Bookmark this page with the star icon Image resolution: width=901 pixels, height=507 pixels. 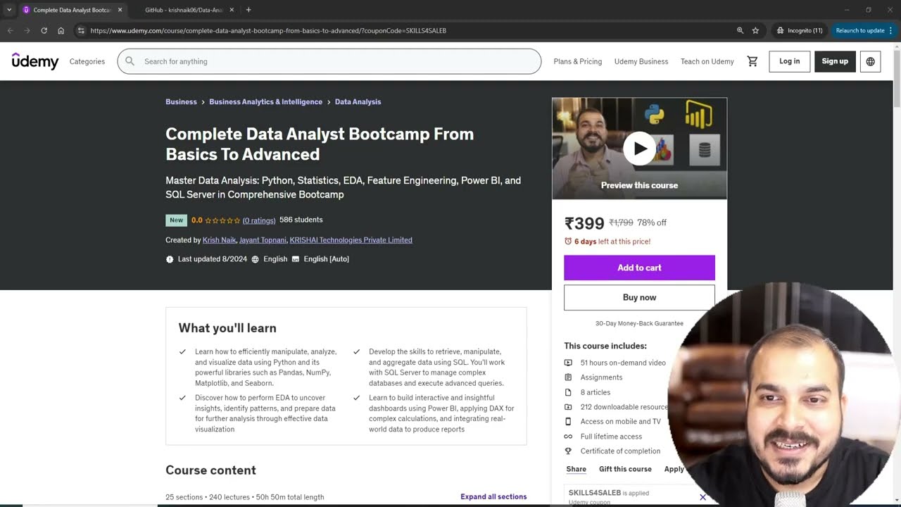click(x=755, y=30)
